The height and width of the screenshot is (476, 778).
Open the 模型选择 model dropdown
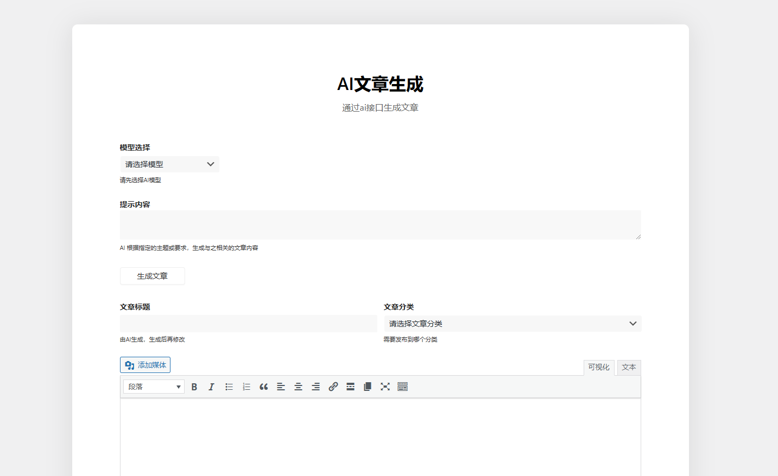(169, 164)
